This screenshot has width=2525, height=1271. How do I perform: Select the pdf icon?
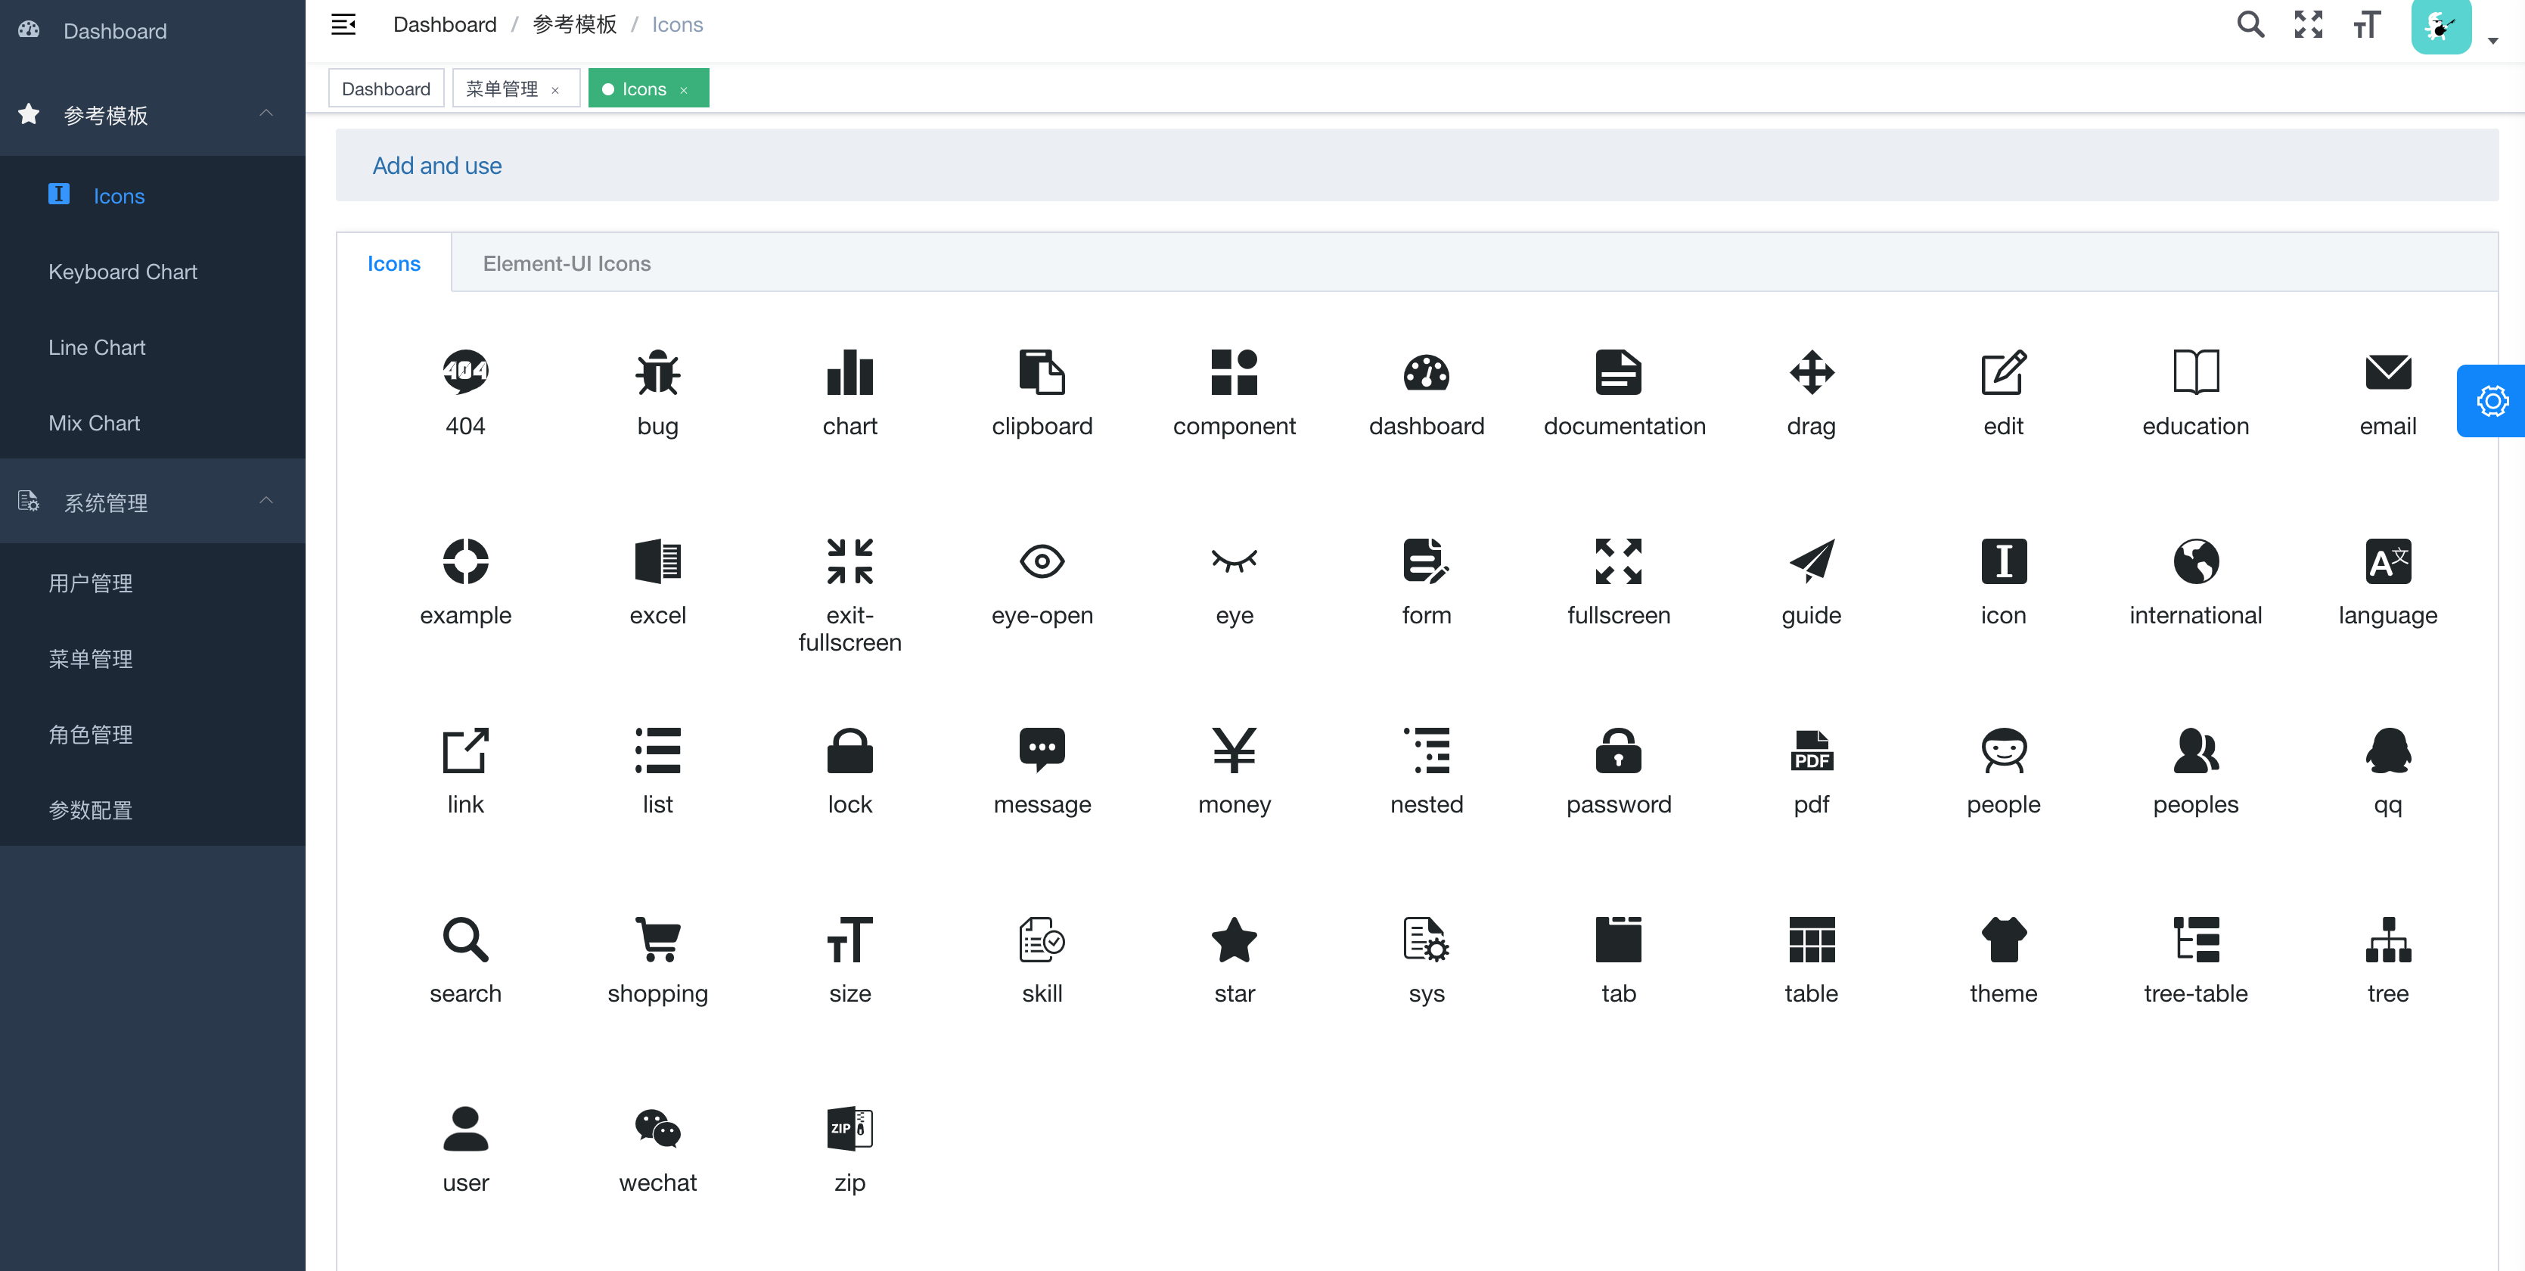(x=1812, y=751)
